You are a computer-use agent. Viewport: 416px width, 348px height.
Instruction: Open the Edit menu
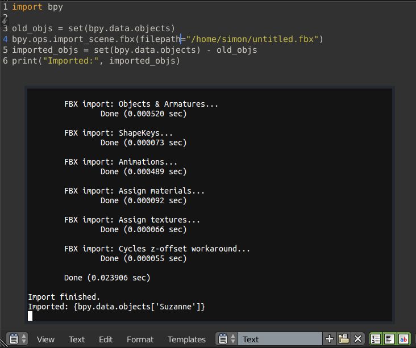[106, 339]
